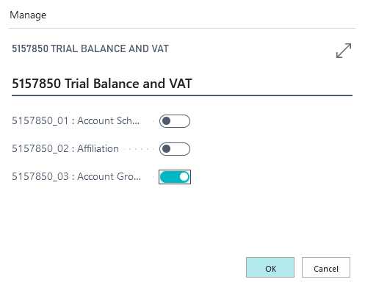Enable the 5157850_01 Account Sch... toggle
Image resolution: width=365 pixels, height=293 pixels.
coord(175,121)
